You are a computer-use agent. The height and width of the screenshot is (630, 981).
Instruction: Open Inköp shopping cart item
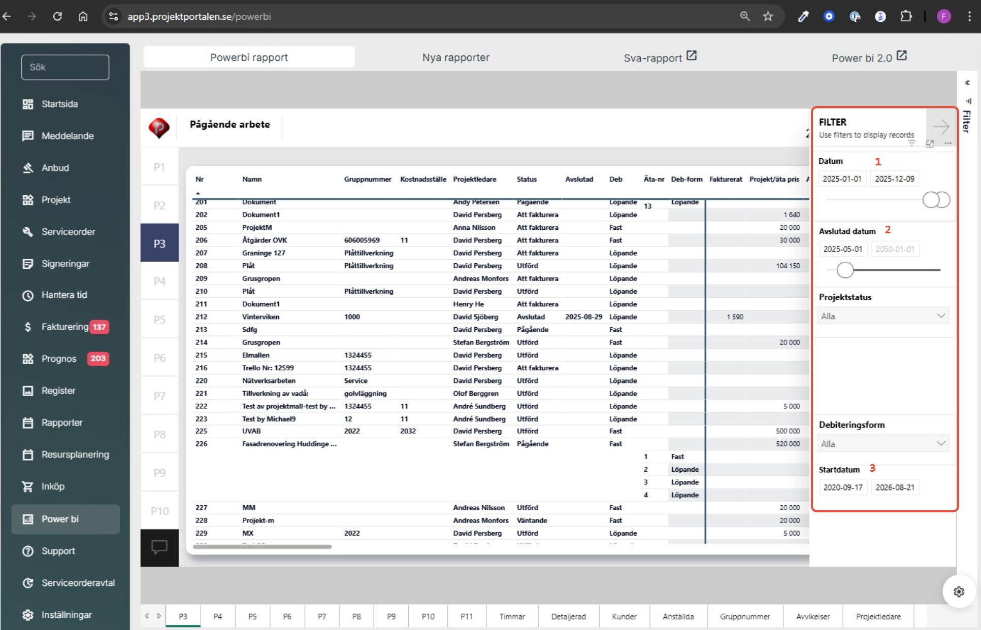coord(52,486)
